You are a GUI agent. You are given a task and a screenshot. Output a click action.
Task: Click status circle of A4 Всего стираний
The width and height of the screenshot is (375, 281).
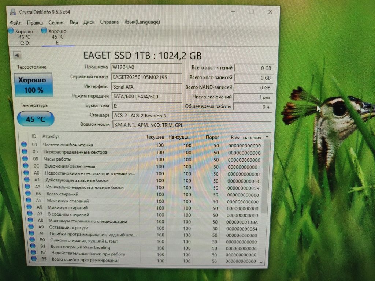pos(28,193)
